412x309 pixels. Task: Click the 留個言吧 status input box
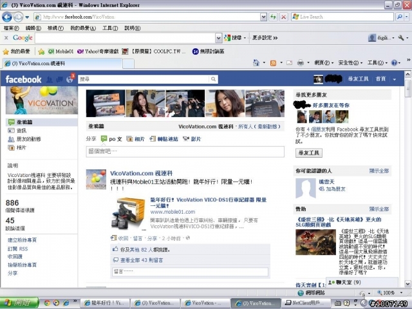[x=185, y=152]
